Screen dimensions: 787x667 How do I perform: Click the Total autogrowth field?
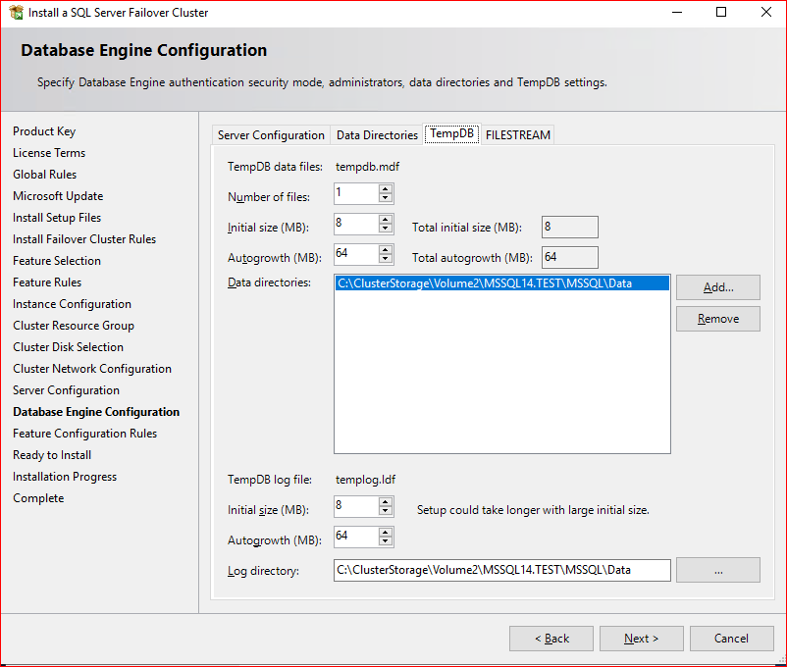[x=570, y=257]
